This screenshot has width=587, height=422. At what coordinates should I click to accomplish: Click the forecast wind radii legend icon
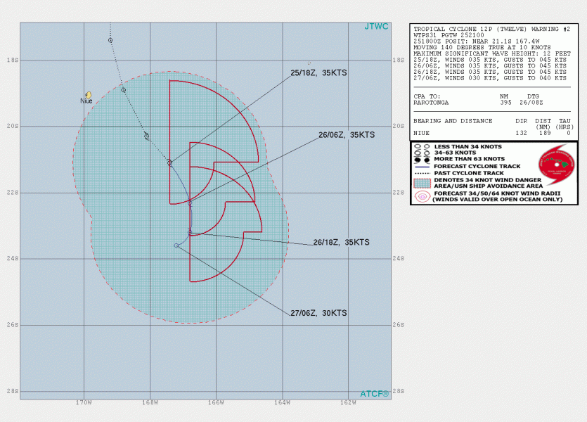422,197
